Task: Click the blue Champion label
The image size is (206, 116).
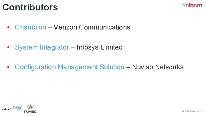Action: (x=30, y=27)
